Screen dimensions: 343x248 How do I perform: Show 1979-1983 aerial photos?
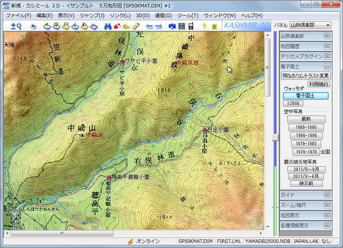(x=306, y=144)
